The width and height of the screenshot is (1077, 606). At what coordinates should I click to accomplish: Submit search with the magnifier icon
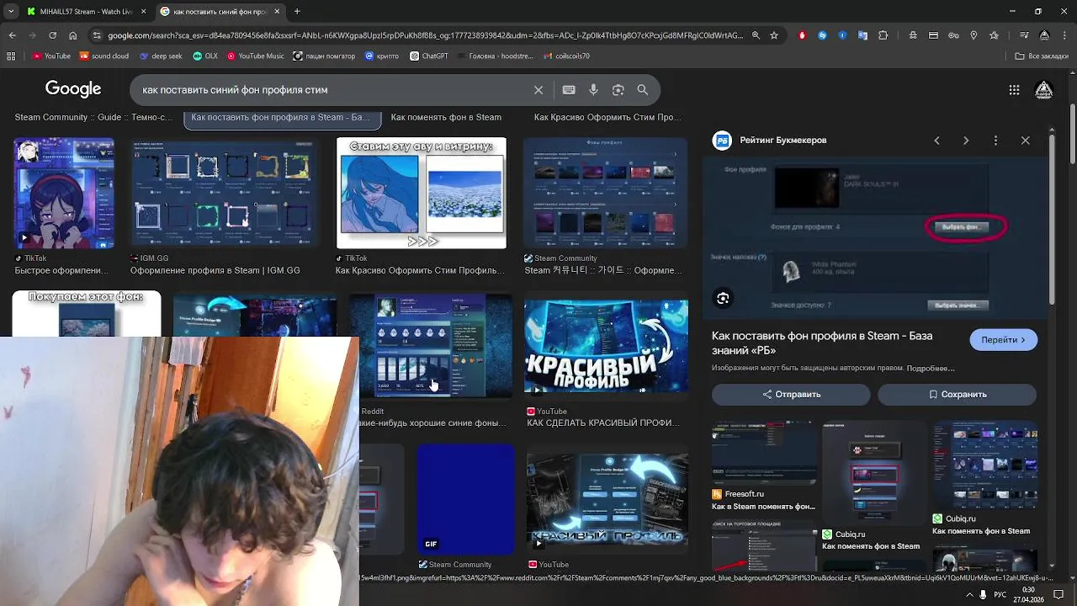coord(643,90)
